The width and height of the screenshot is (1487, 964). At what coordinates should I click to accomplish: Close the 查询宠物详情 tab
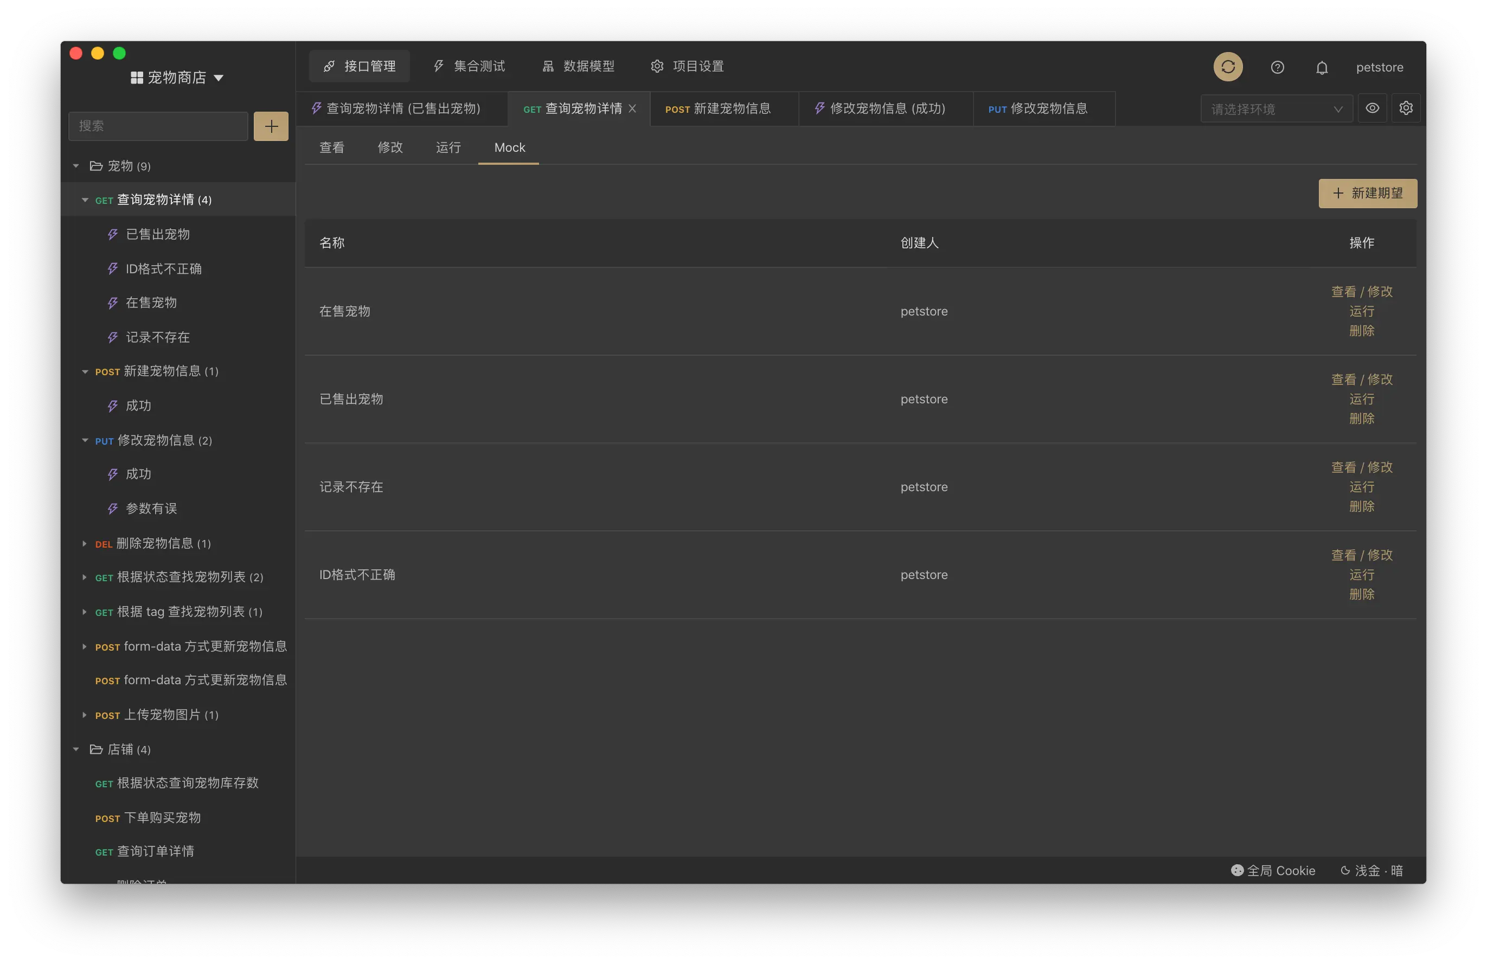pyautogui.click(x=632, y=109)
